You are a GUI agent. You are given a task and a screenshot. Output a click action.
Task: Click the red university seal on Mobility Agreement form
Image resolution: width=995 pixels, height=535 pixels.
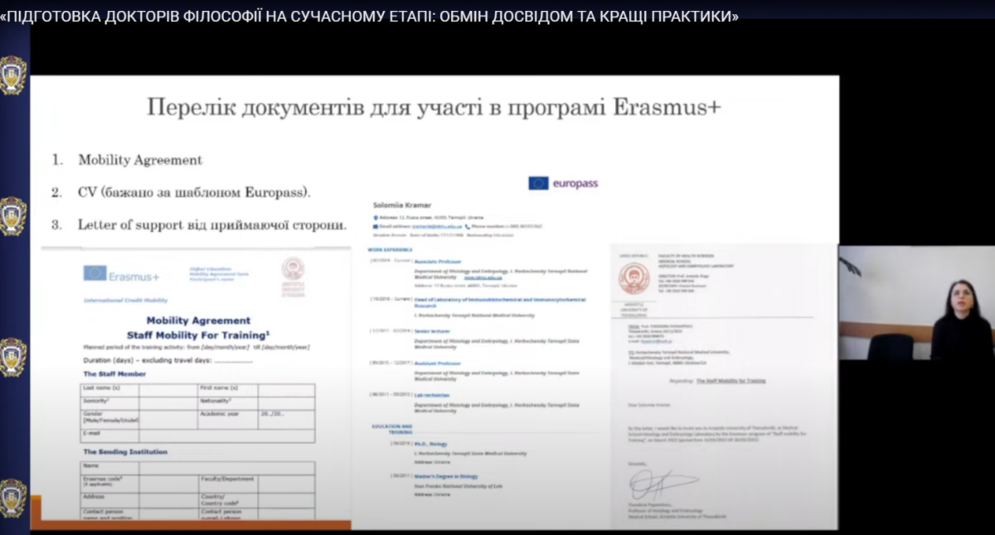click(292, 268)
